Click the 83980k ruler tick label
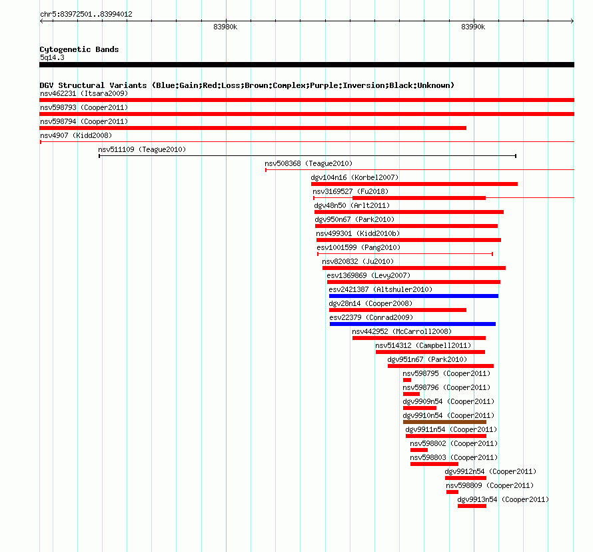Image resolution: width=593 pixels, height=552 pixels. click(225, 27)
